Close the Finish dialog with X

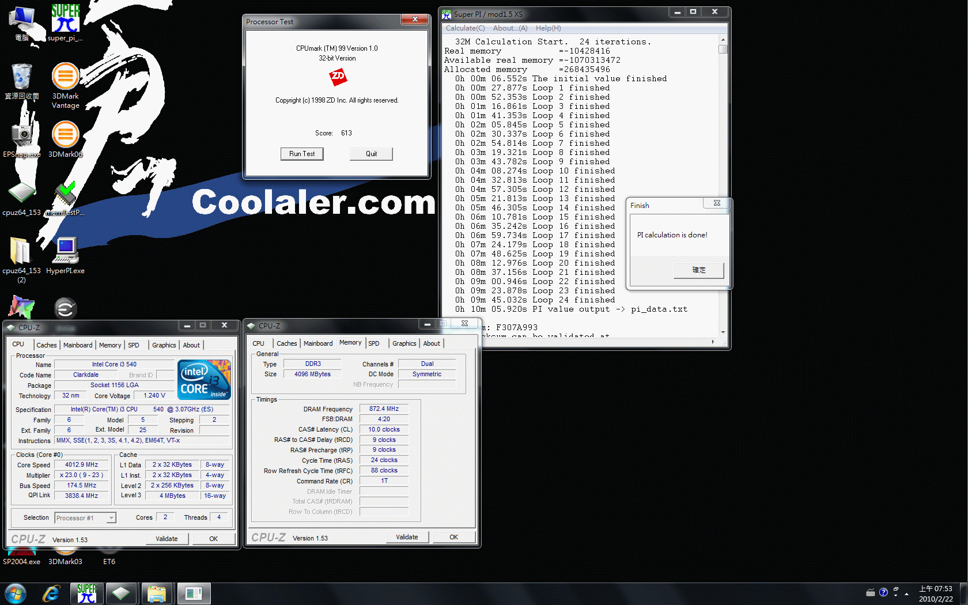click(x=717, y=203)
